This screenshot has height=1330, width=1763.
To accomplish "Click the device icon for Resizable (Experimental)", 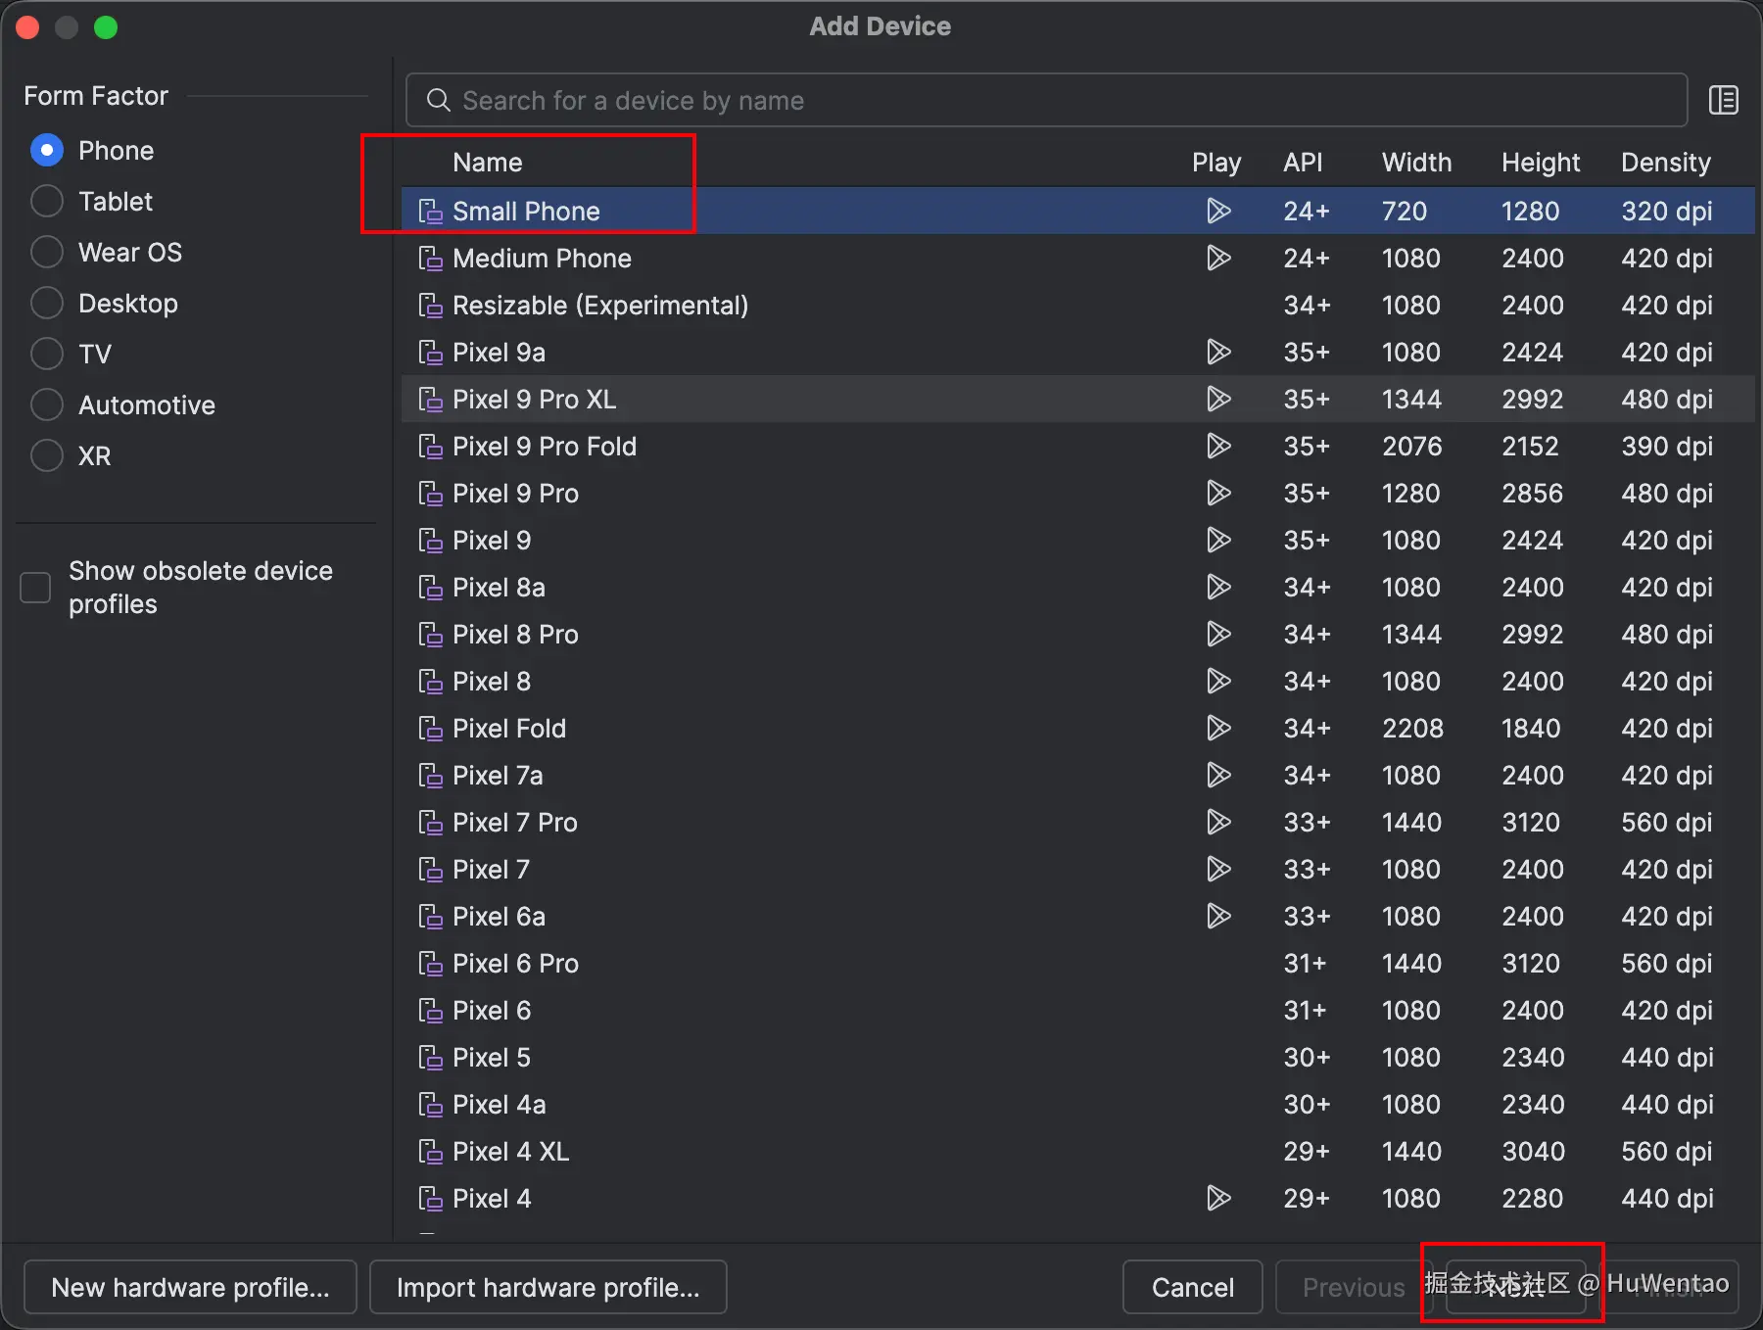I will 430,306.
